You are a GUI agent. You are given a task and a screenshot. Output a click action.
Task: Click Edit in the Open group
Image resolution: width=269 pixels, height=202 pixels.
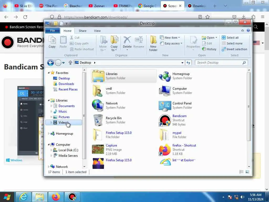coord(207,43)
